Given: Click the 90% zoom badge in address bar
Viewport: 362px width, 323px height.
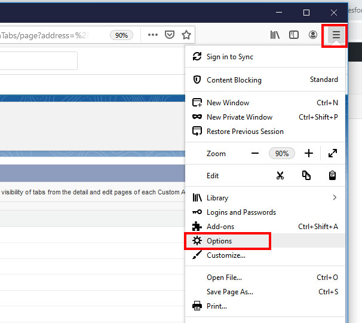Looking at the screenshot, I should point(121,35).
